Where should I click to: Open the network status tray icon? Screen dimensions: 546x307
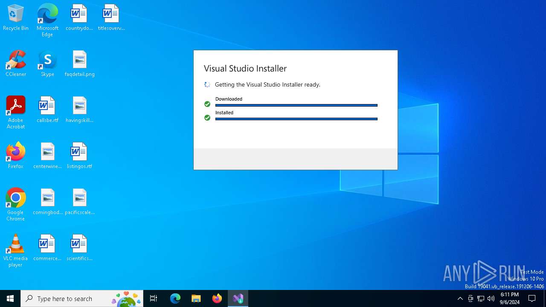point(481,298)
